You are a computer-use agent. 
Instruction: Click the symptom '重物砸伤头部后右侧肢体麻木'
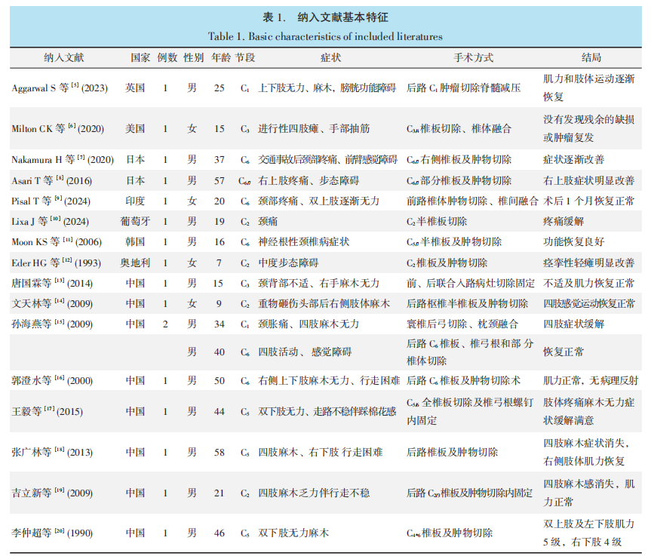tap(324, 303)
